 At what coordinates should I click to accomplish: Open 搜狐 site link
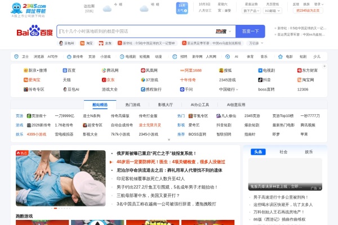[225, 70]
